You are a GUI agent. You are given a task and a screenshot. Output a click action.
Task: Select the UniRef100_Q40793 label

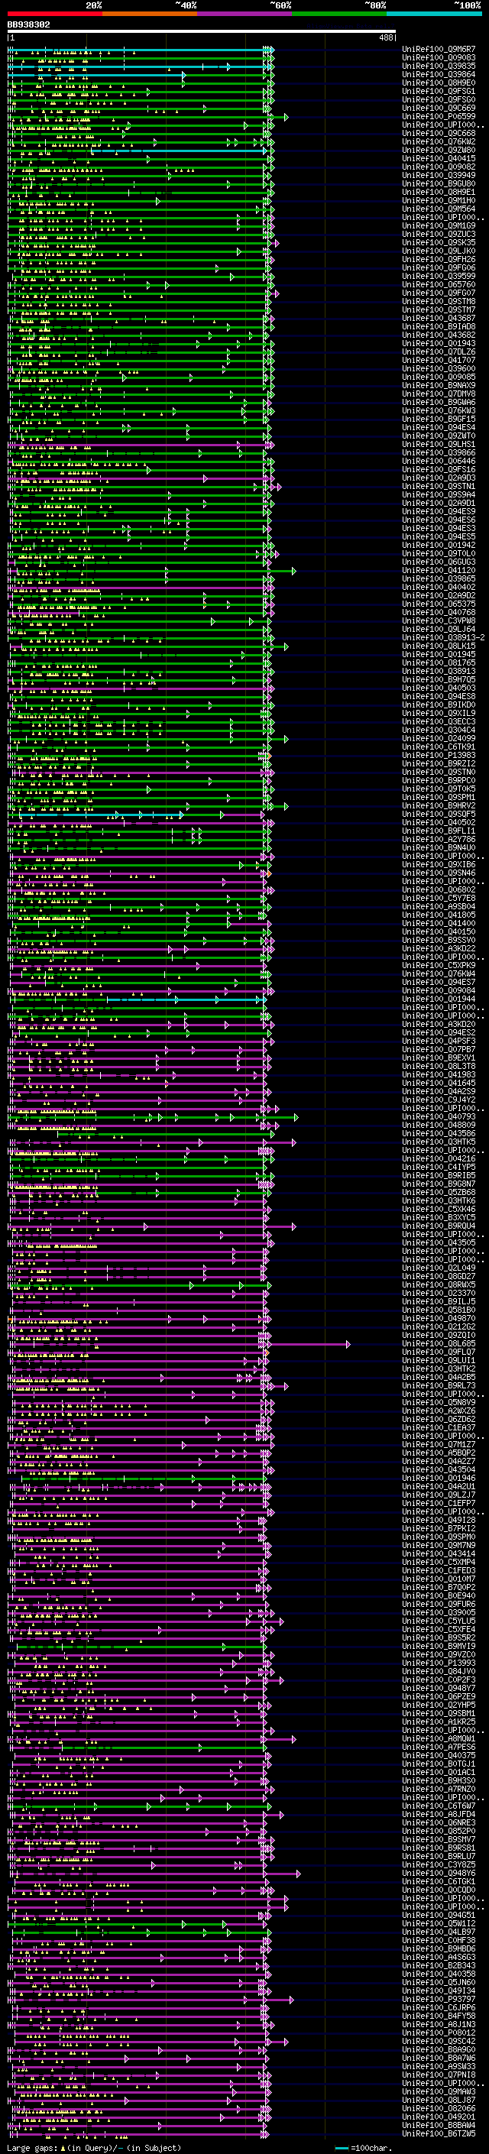coord(439,1117)
